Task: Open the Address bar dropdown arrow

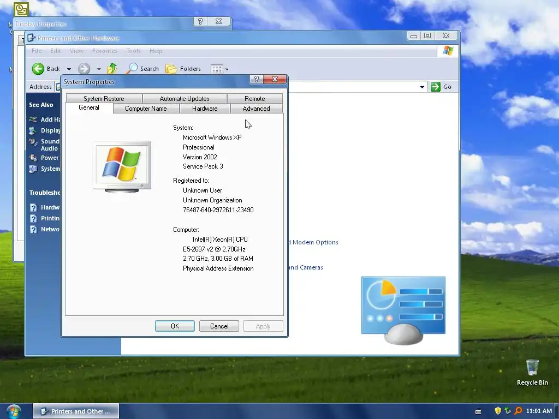Action: click(422, 87)
